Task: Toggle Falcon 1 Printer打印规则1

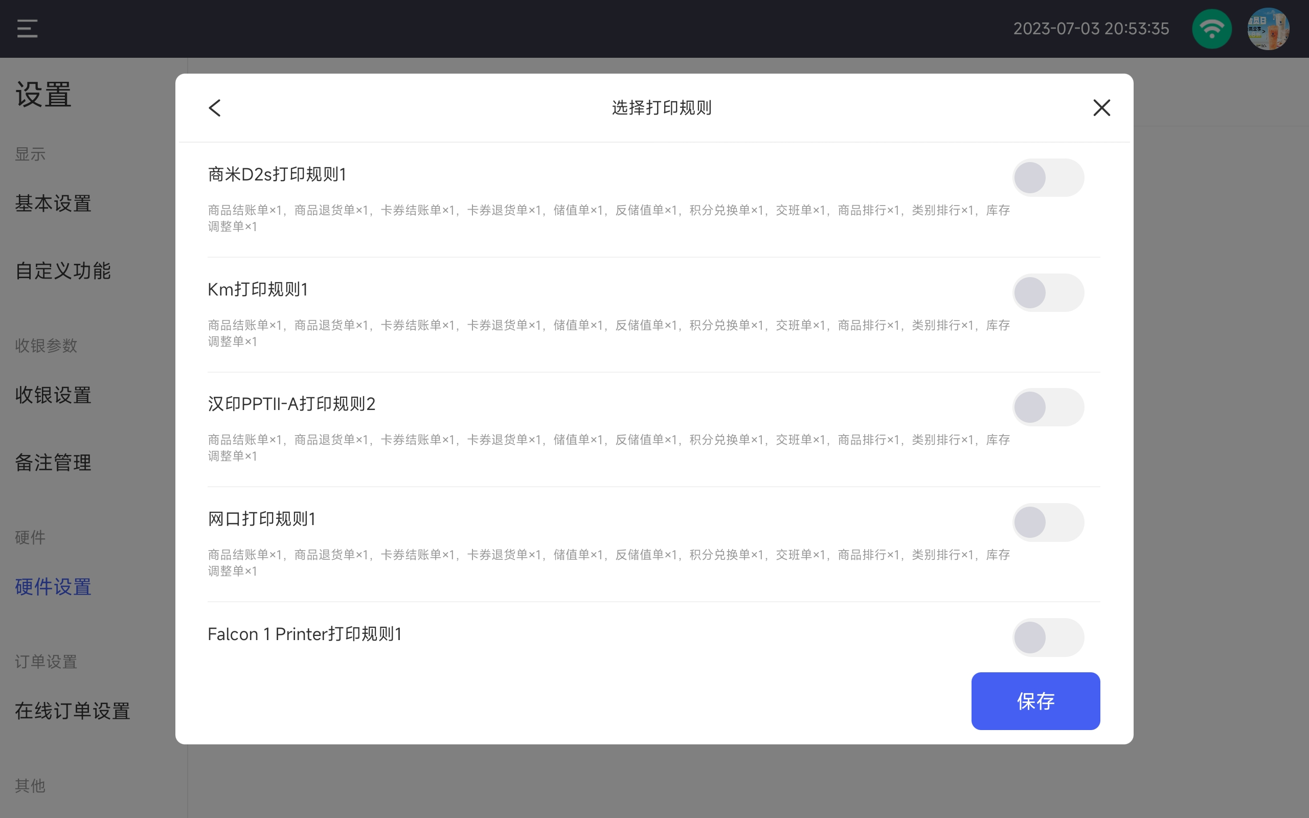Action: 1048,638
